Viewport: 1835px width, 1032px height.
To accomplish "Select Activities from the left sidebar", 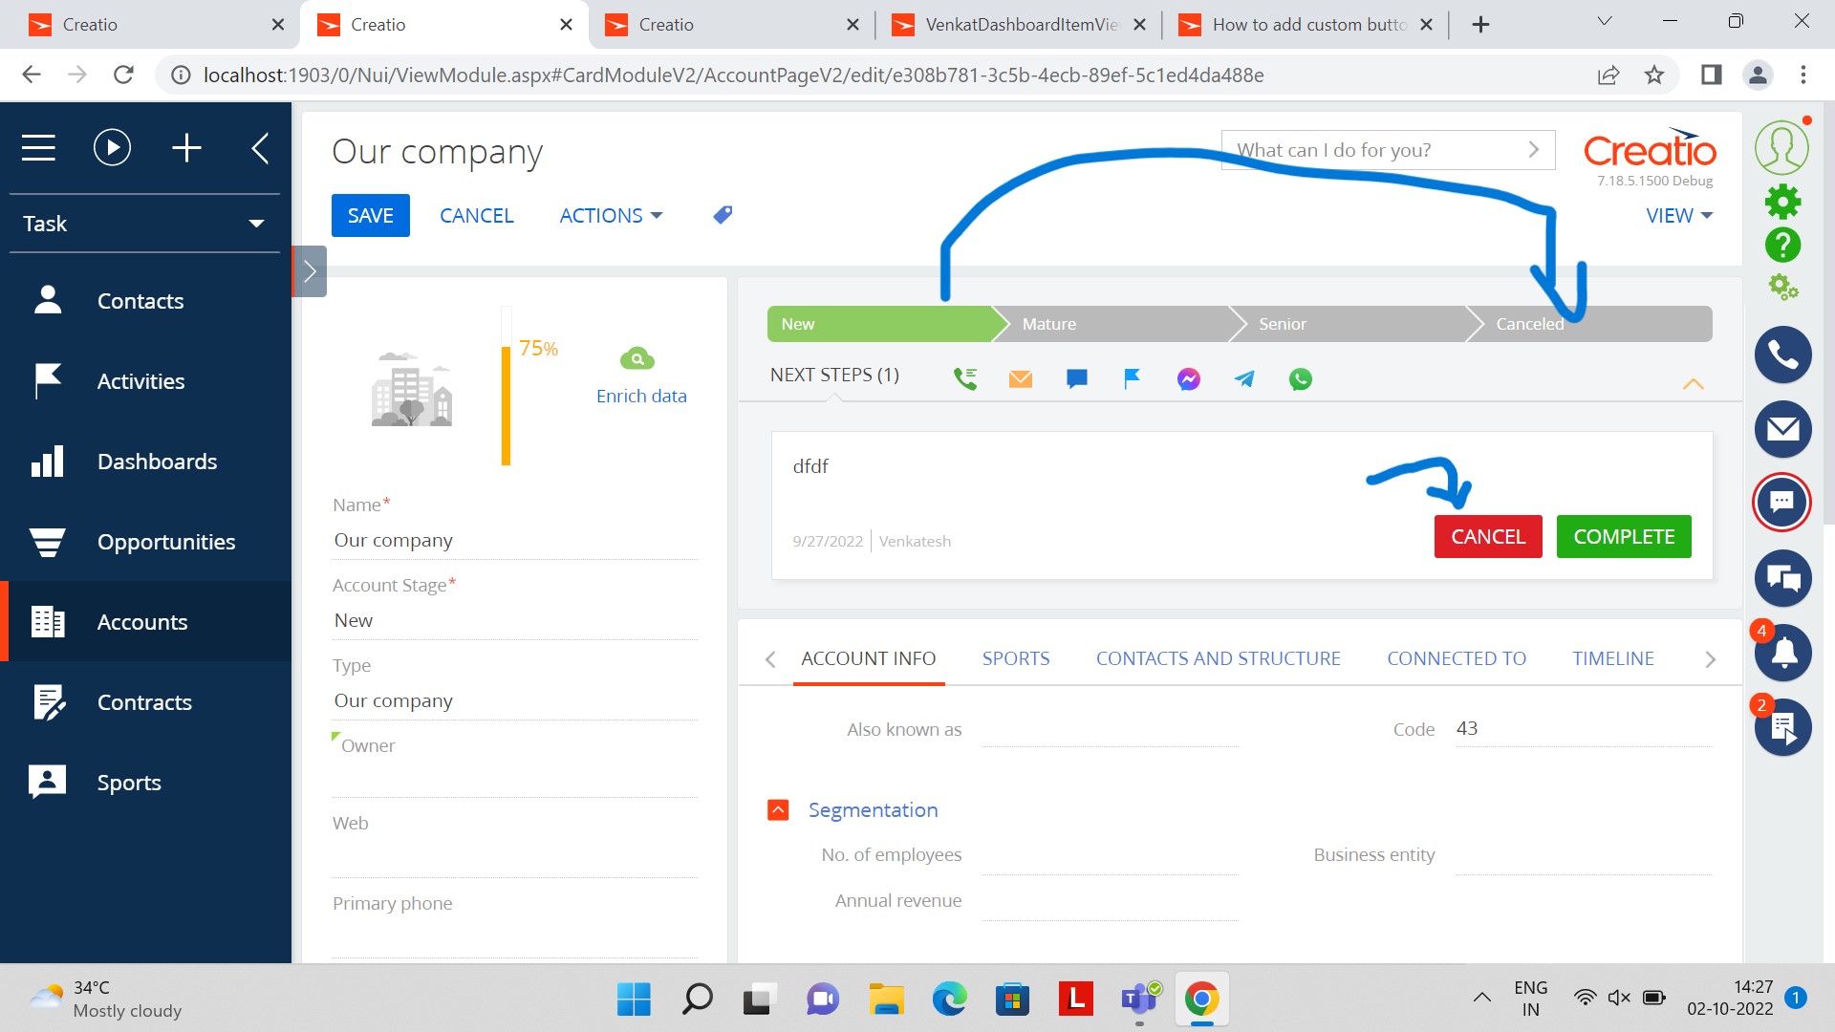I will click(x=140, y=380).
